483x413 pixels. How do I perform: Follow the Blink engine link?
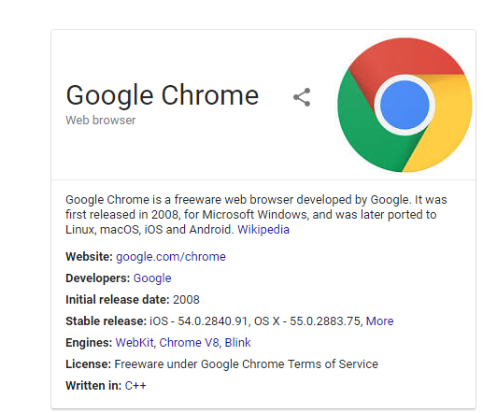click(x=237, y=343)
